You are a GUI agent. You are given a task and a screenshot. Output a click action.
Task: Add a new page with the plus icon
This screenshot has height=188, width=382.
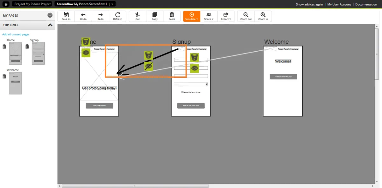[x=50, y=15]
